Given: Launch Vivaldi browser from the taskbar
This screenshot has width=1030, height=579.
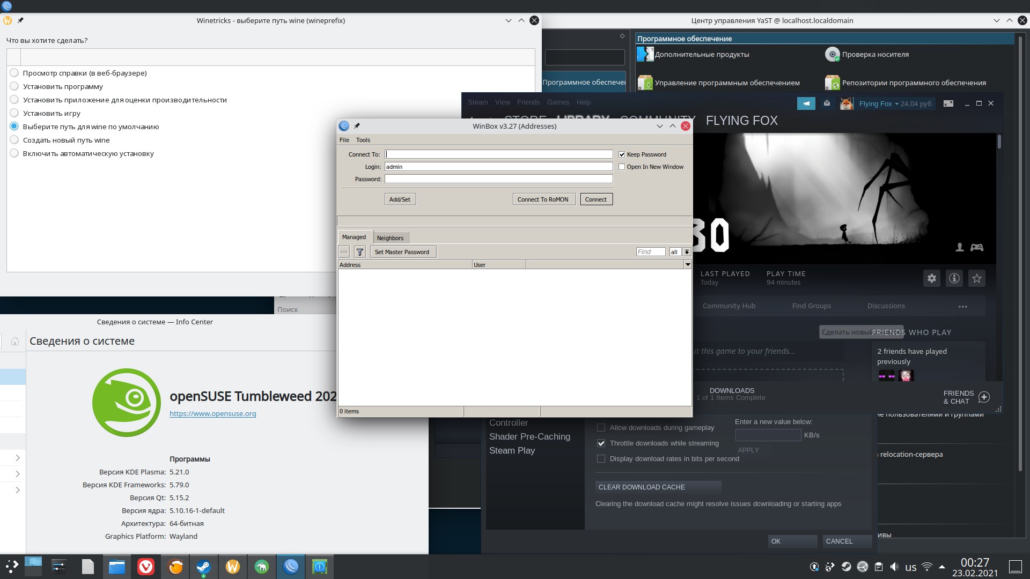Looking at the screenshot, I should 146,567.
